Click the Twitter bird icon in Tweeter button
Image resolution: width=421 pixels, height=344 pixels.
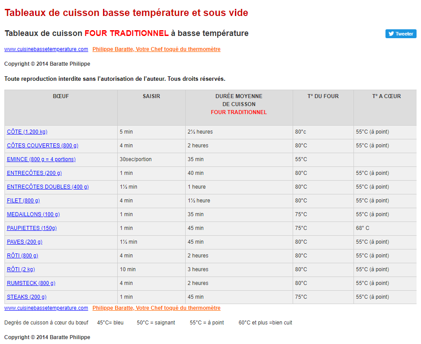(x=391, y=34)
